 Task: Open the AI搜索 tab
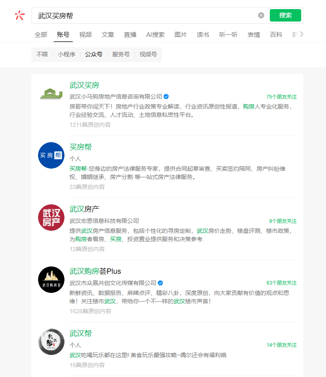point(155,35)
